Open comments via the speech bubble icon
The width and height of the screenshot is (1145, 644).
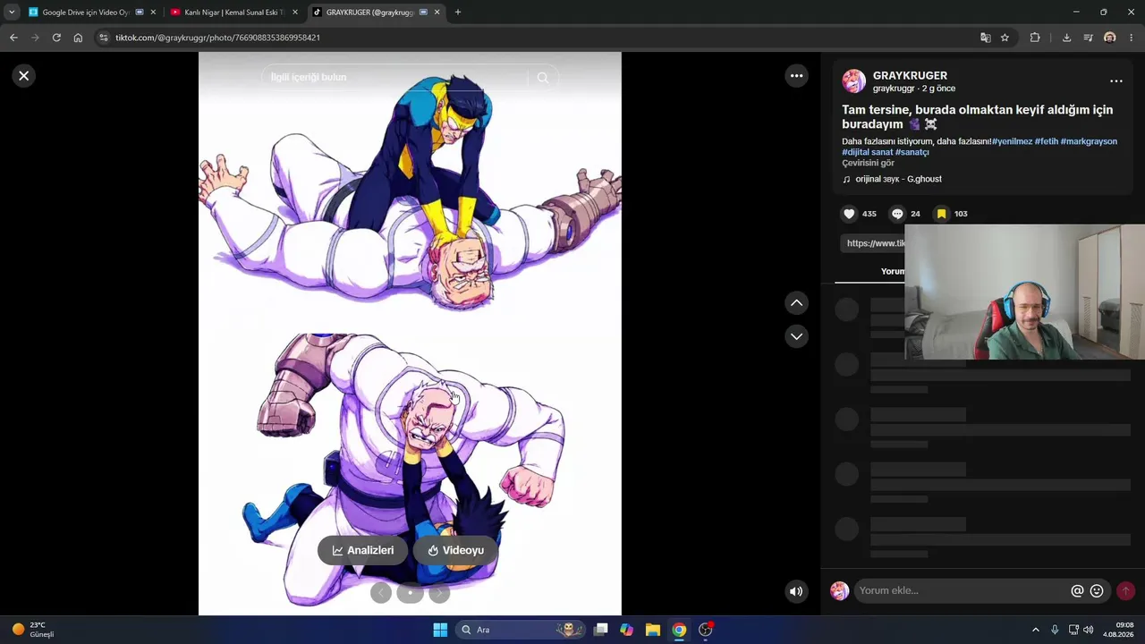click(x=897, y=214)
